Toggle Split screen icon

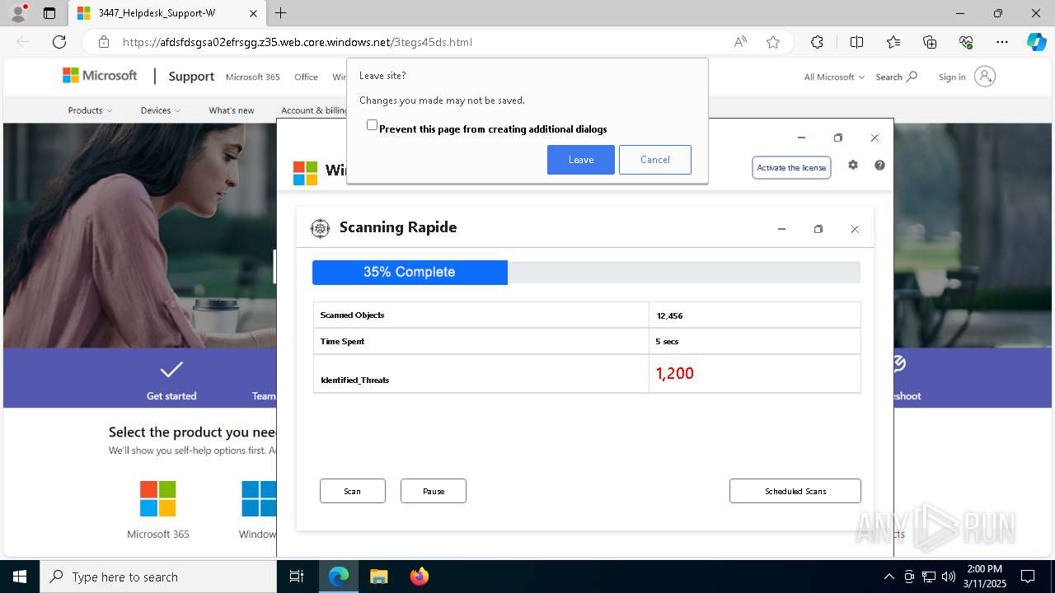pyautogui.click(x=856, y=42)
